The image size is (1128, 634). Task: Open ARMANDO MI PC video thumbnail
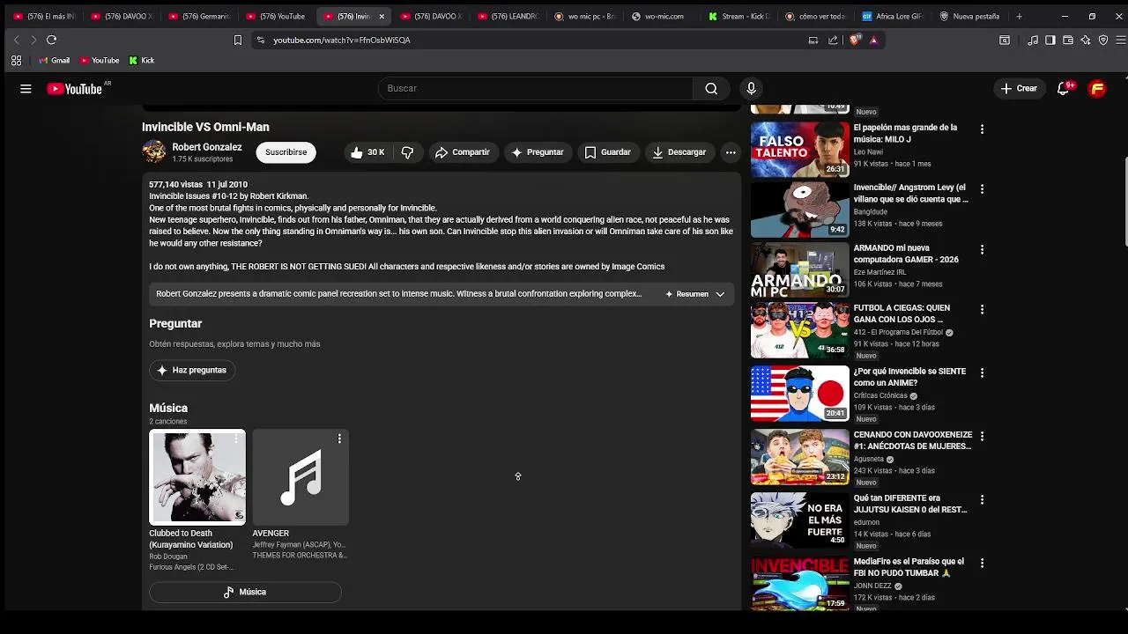(800, 269)
